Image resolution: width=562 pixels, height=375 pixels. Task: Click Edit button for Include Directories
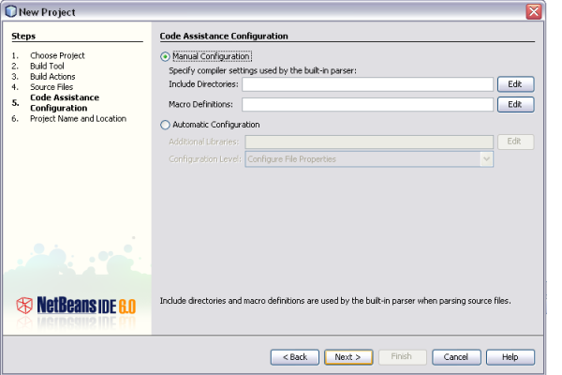coord(515,84)
